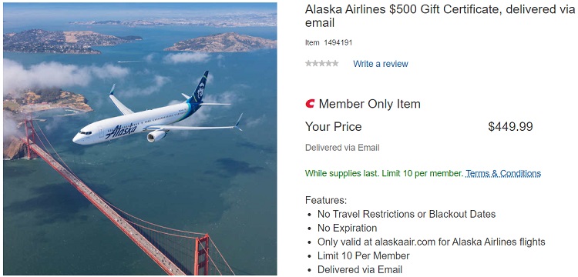Click the airplane tail Alaska logo in image
The width and height of the screenshot is (578, 277).
[x=200, y=89]
